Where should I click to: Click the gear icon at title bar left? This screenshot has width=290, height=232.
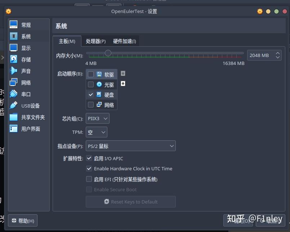coord(9,12)
